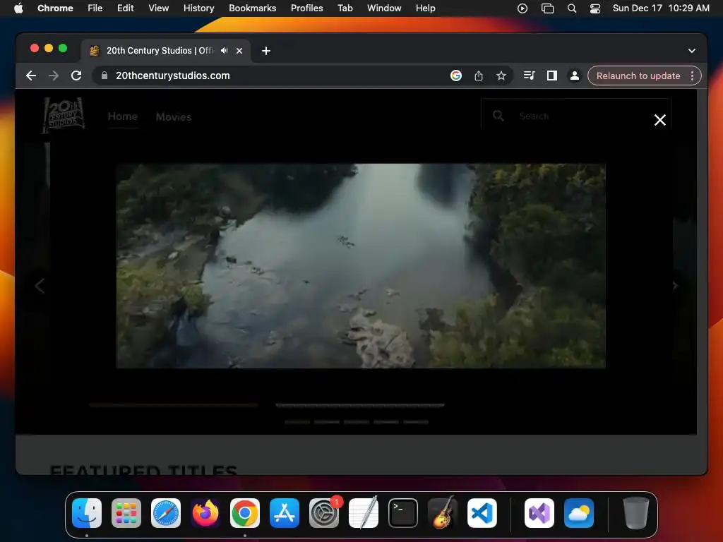This screenshot has width=723, height=542.
Task: Open App Store from the Dock
Action: click(x=285, y=513)
